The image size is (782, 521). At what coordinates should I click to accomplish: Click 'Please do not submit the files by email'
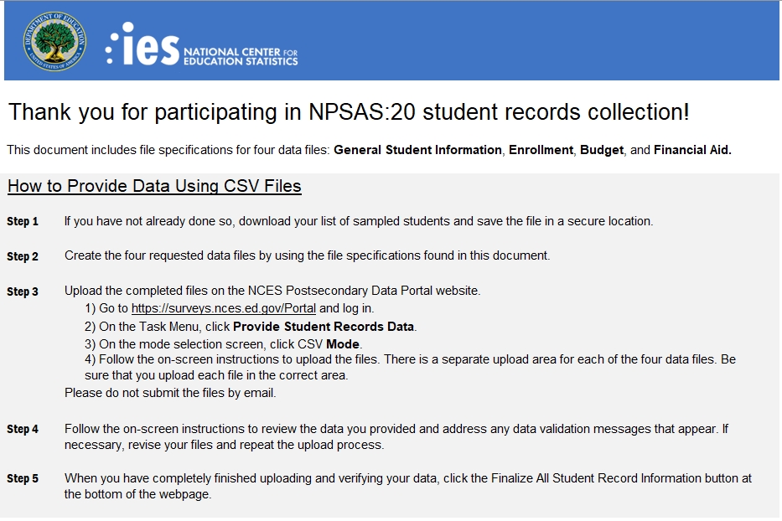pyautogui.click(x=170, y=392)
